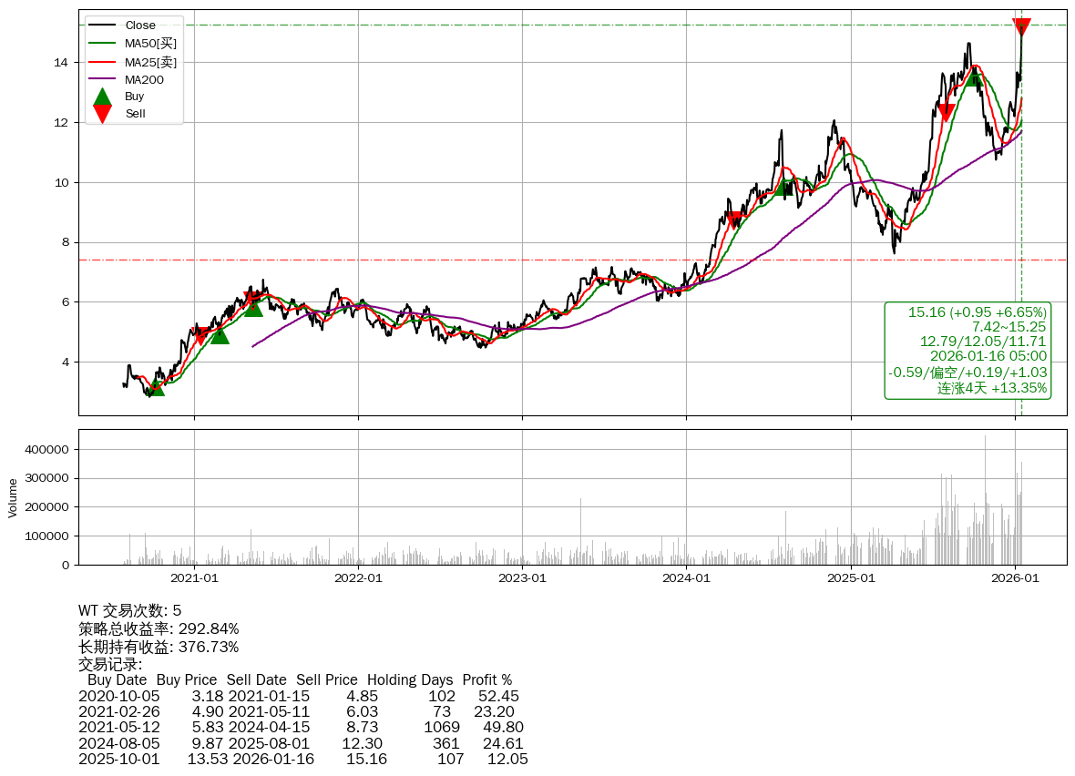
Task: Select the green Buy marker near 4.90 in early 2021
Action: [219, 335]
